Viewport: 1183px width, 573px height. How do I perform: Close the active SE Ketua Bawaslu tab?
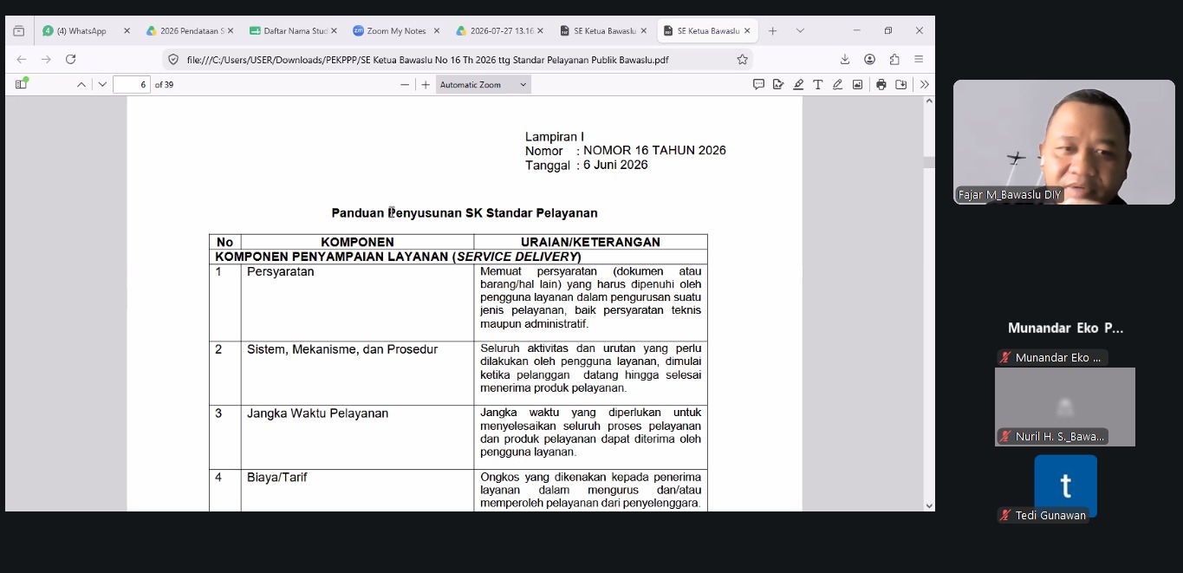tap(747, 30)
